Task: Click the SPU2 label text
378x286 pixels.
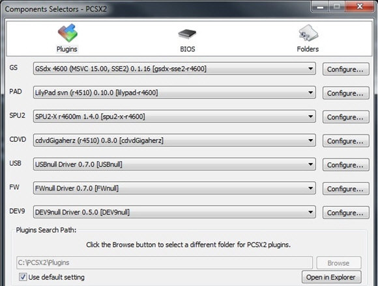Action: pyautogui.click(x=17, y=115)
